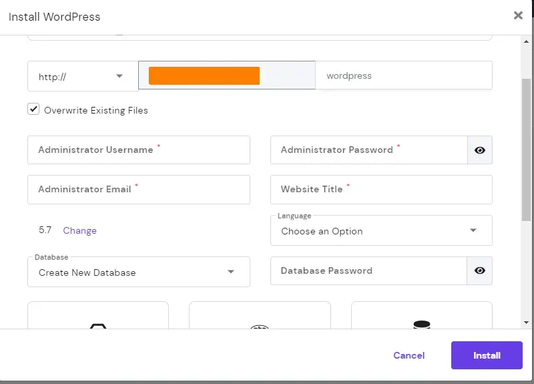Show the Administrator Password with eye icon
This screenshot has width=534, height=384.
coord(480,150)
